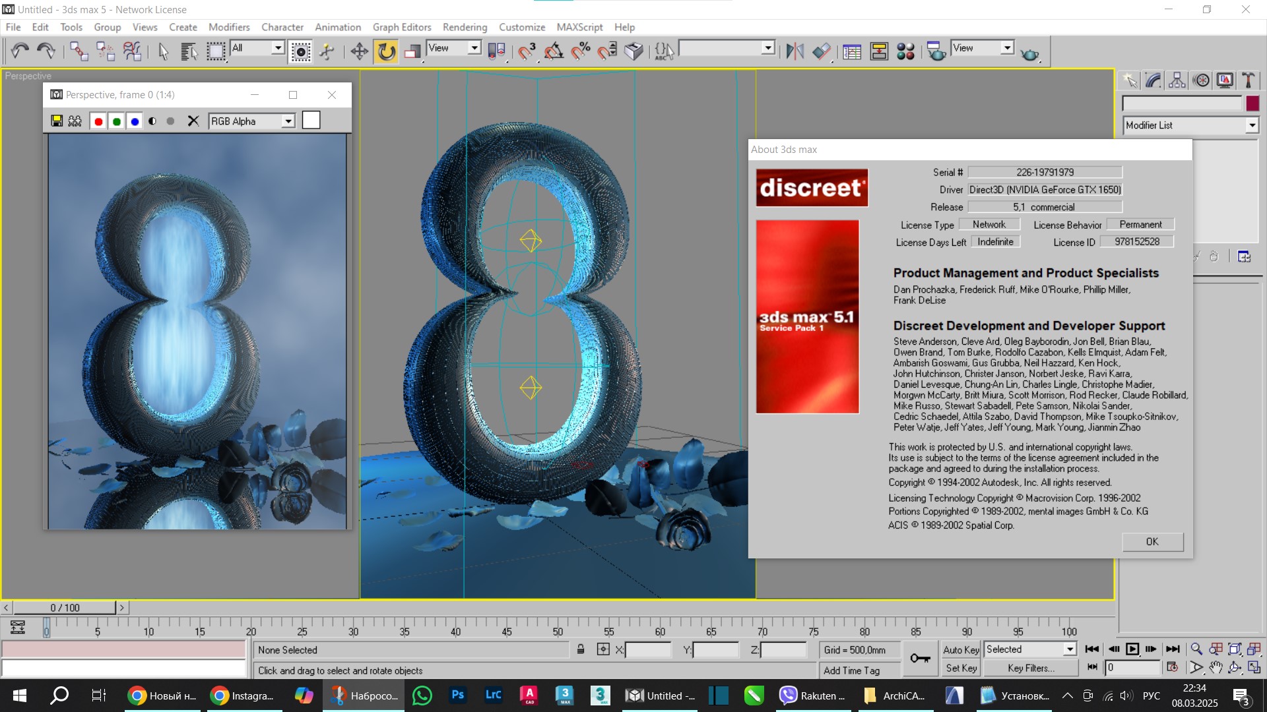
Task: Click the Mirror Selected Objects icon
Action: coord(795,51)
